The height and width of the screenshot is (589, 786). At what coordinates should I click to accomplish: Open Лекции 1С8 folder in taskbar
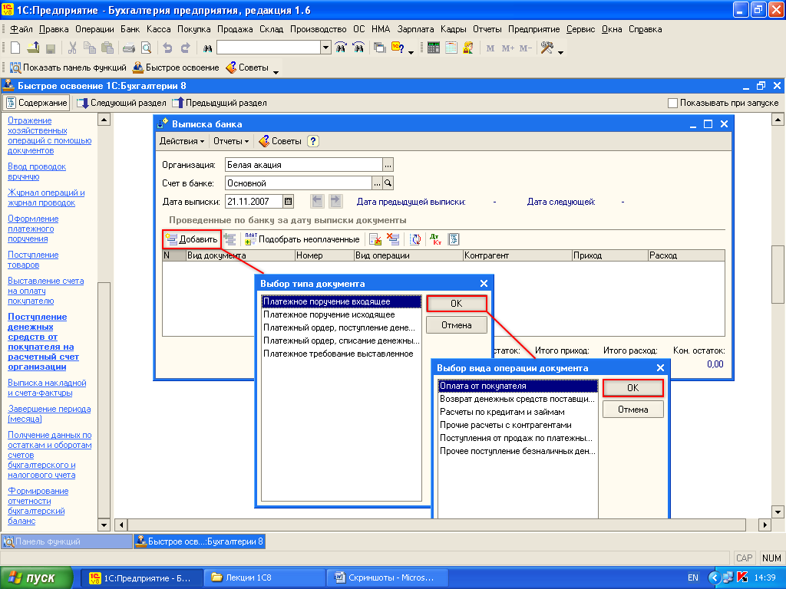pos(265,578)
